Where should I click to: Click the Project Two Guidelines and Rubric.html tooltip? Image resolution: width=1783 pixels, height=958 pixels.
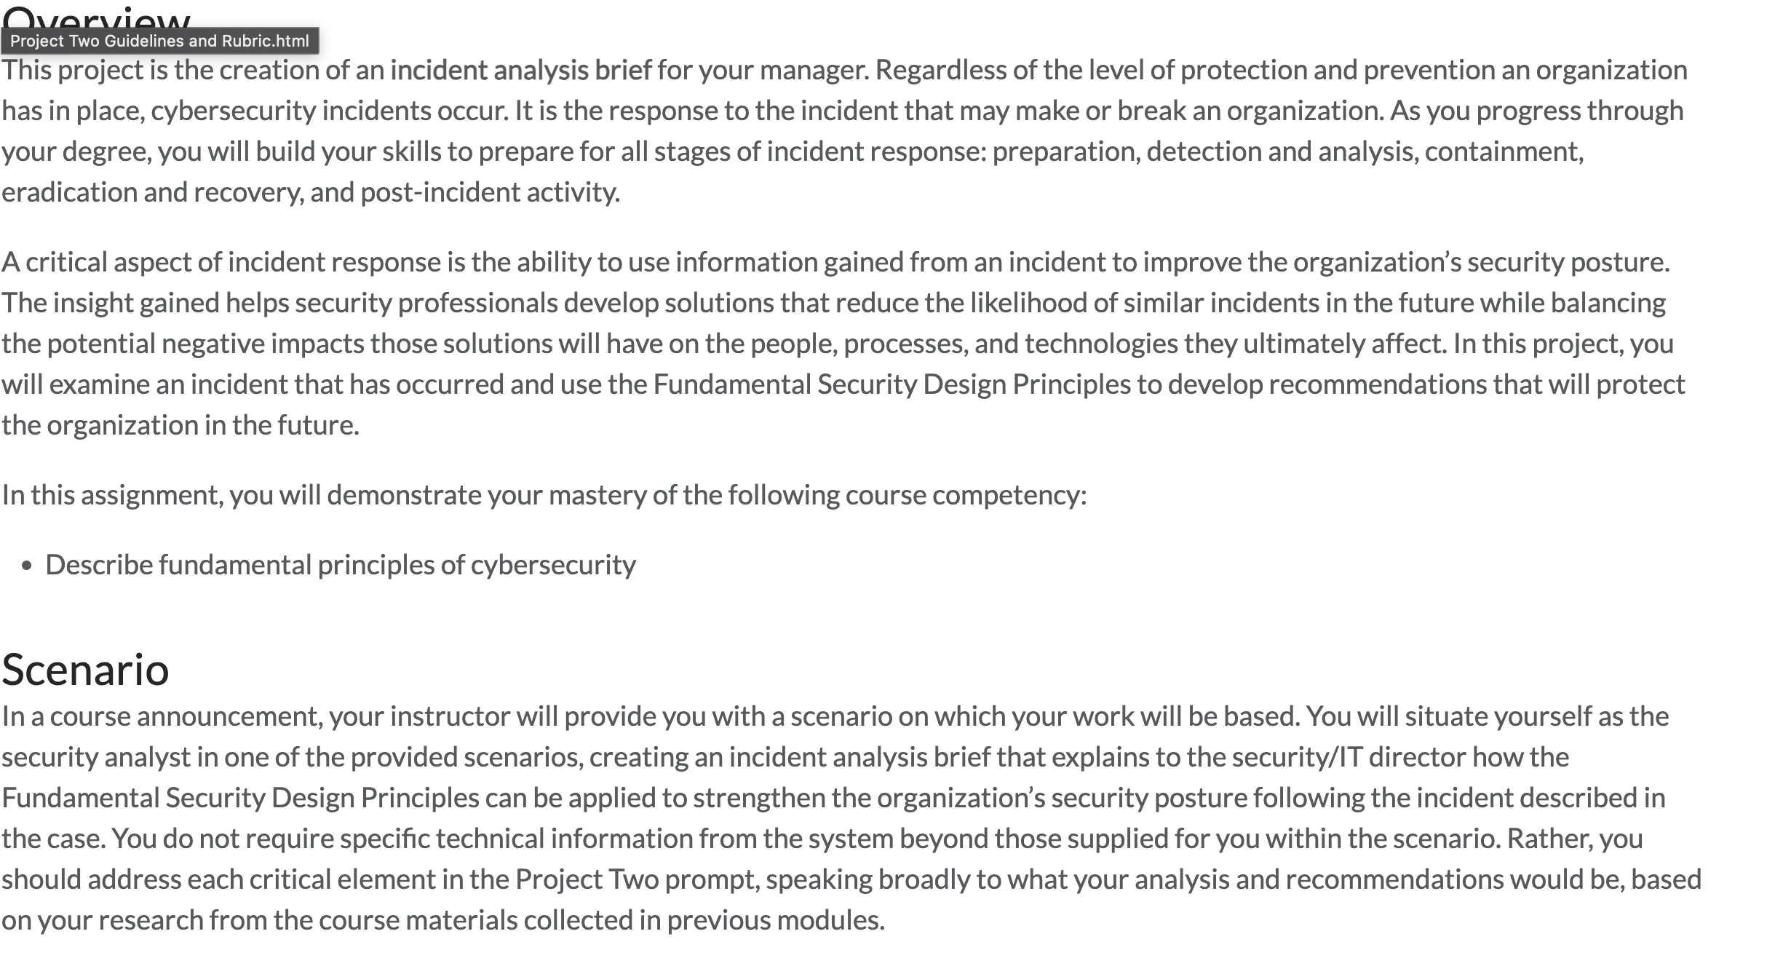click(x=159, y=41)
